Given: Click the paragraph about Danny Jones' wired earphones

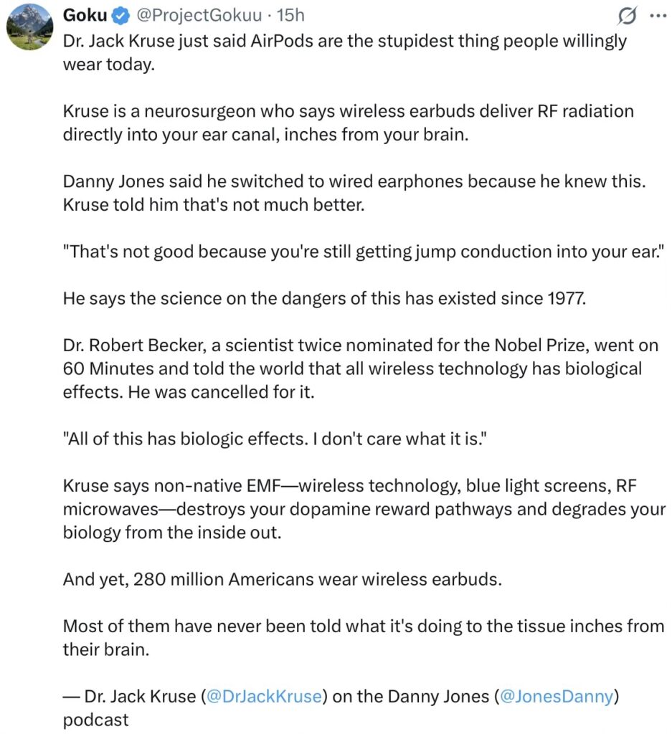Looking at the screenshot, I should click(x=354, y=193).
